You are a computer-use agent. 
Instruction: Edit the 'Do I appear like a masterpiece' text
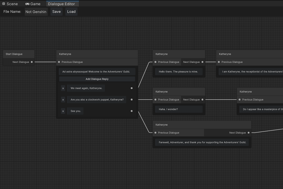pyautogui.click(x=261, y=109)
